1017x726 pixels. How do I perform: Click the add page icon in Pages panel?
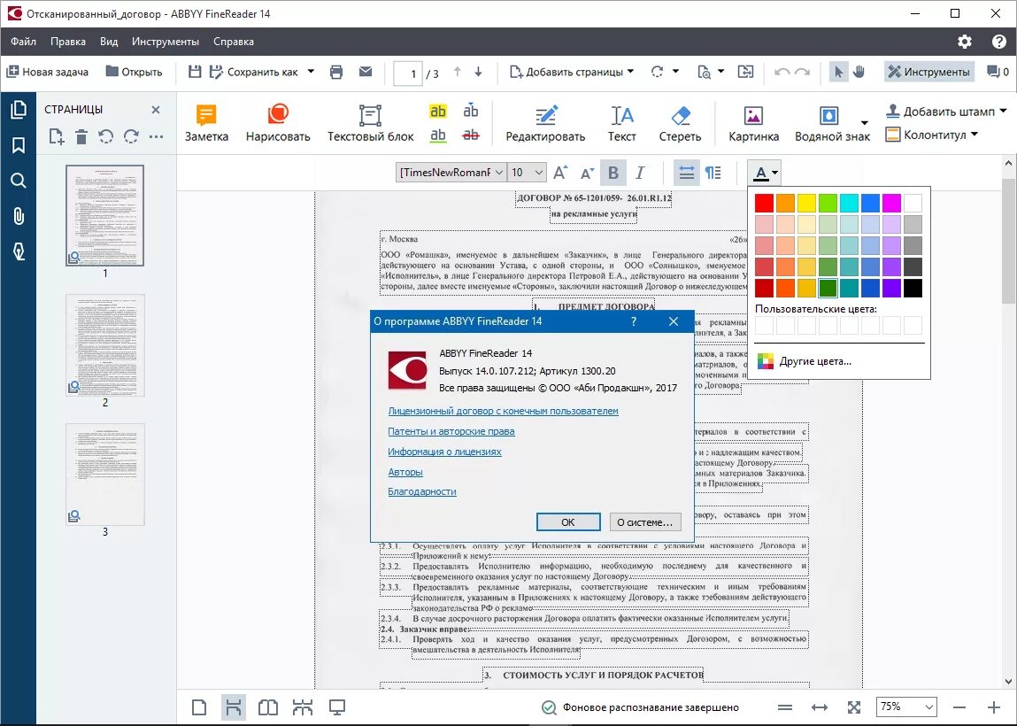click(x=57, y=137)
